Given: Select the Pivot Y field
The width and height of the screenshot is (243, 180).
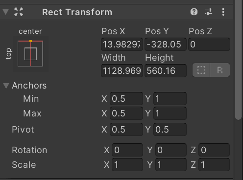Looking at the screenshot, I should click(x=170, y=130).
